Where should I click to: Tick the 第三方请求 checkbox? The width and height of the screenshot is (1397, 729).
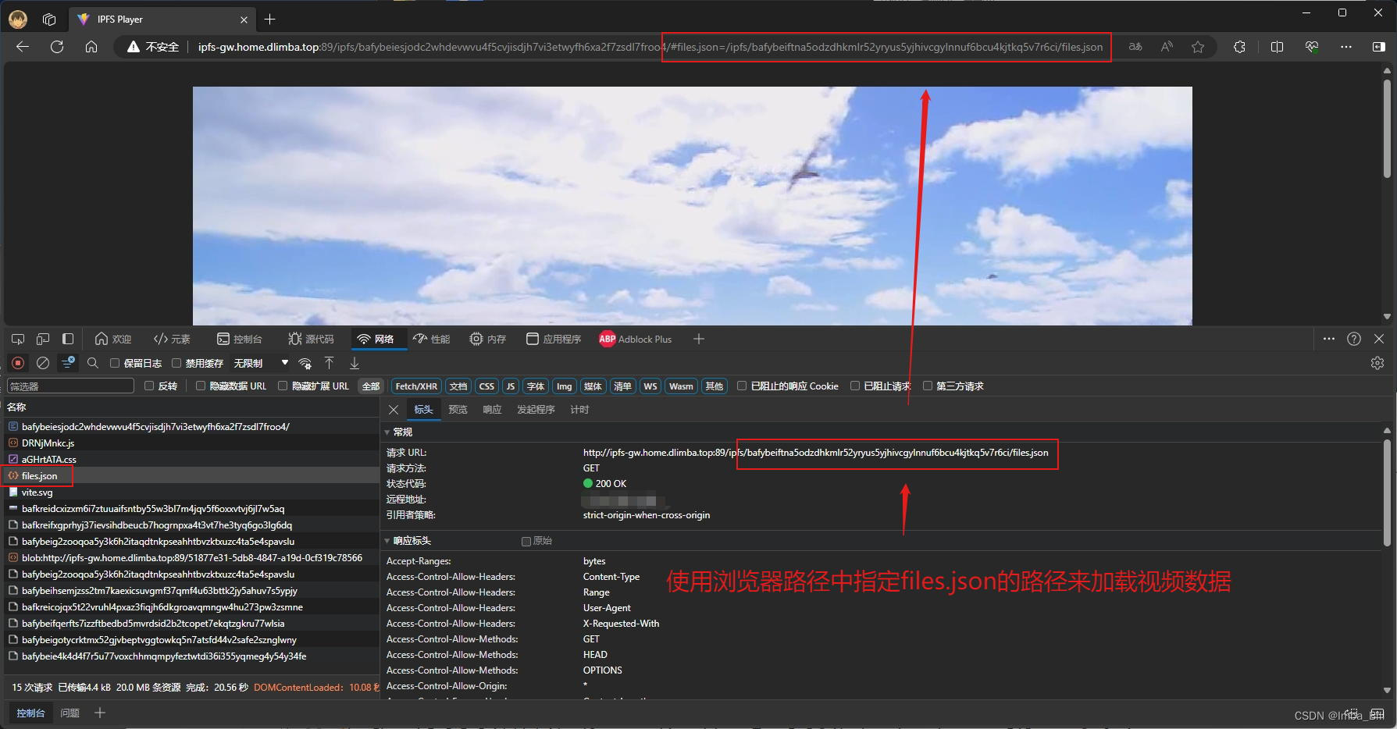pyautogui.click(x=928, y=386)
